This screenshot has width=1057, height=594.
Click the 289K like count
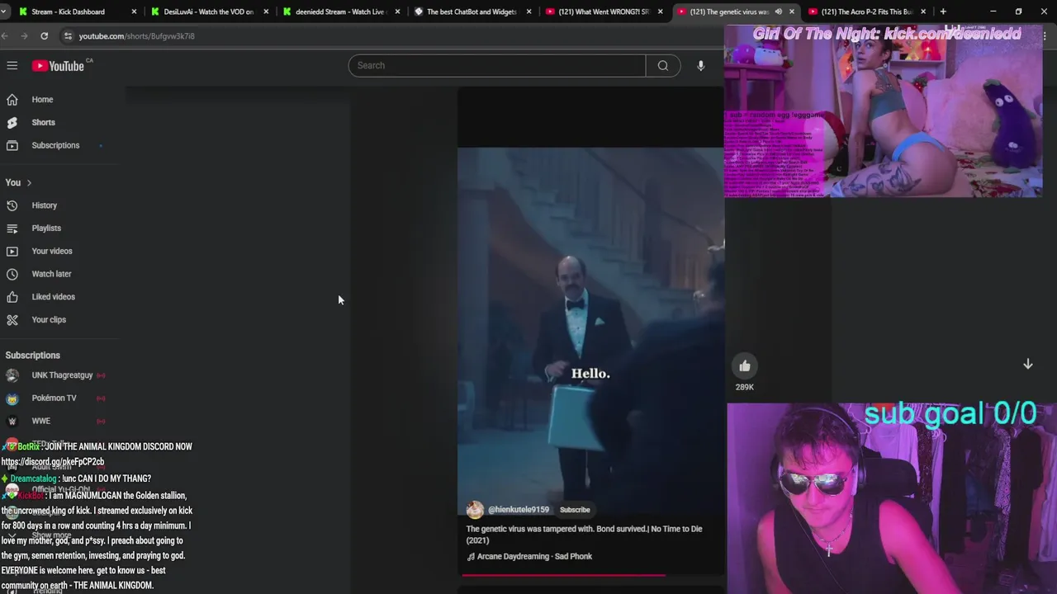click(x=745, y=387)
